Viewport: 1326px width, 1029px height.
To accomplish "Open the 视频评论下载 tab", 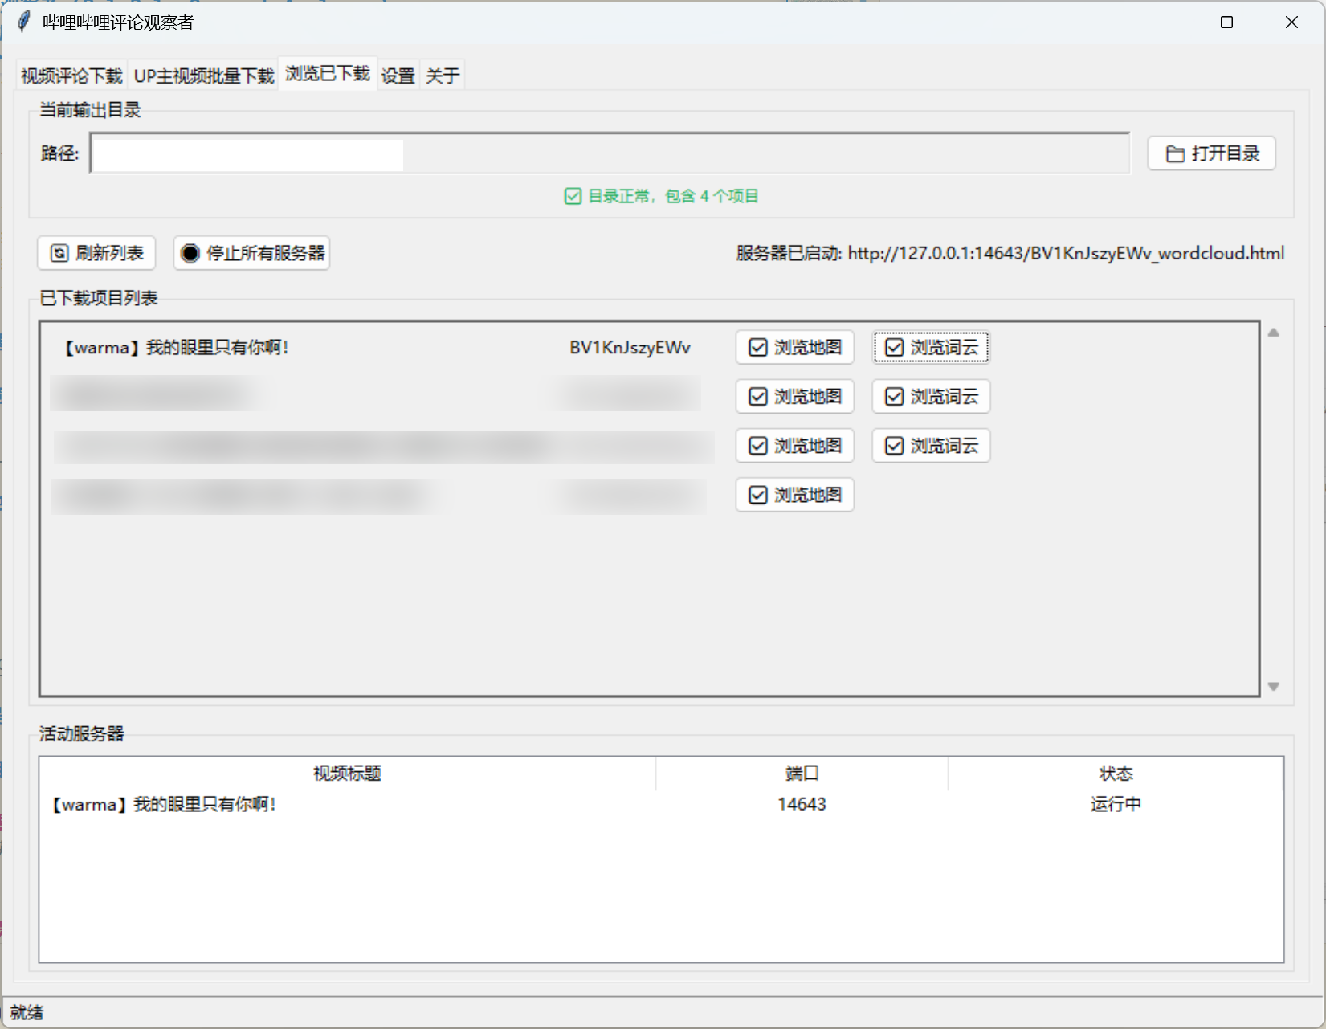I will coord(71,76).
